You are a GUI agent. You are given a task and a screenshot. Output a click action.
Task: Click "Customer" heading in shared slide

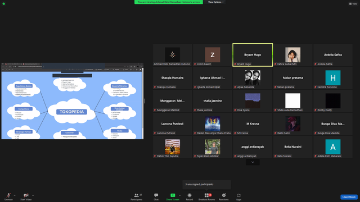70,132
